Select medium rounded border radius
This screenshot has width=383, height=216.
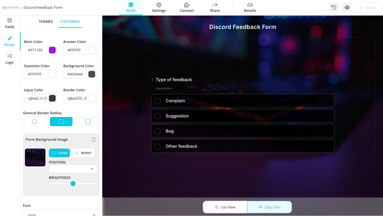click(61, 121)
